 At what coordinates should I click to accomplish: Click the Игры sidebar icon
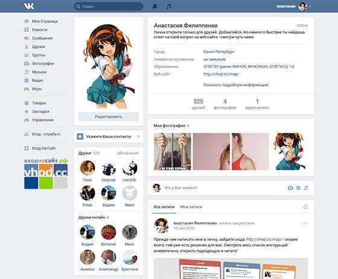pos(27,89)
